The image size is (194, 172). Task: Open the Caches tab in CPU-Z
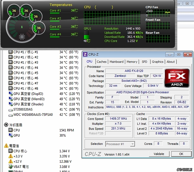(x=102, y=62)
